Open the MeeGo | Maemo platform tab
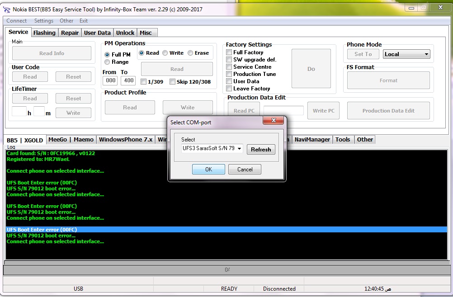 (71, 140)
